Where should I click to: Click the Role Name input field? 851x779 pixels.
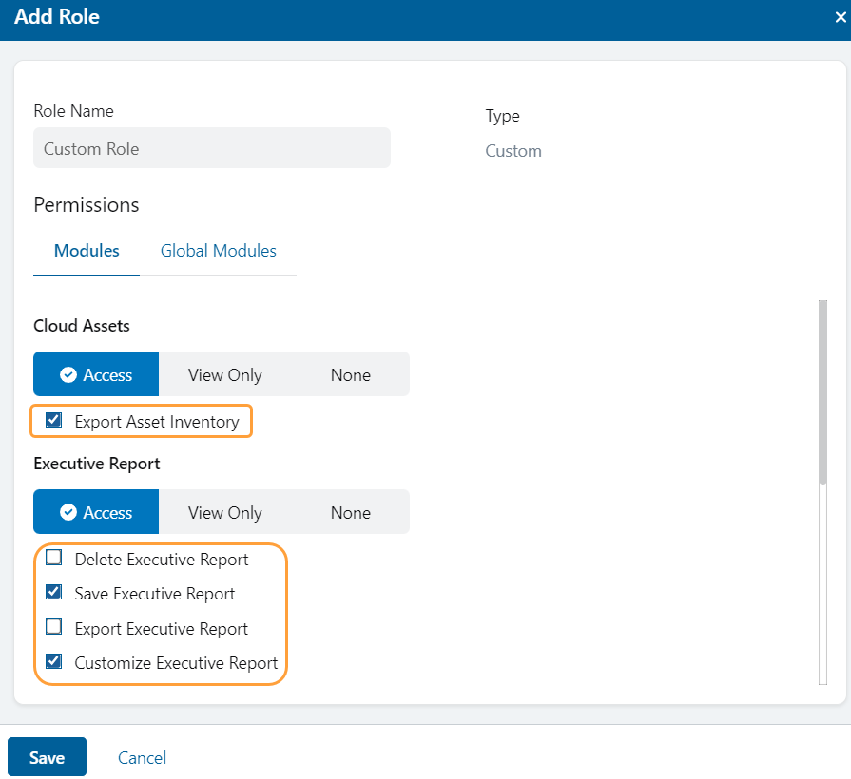211,149
